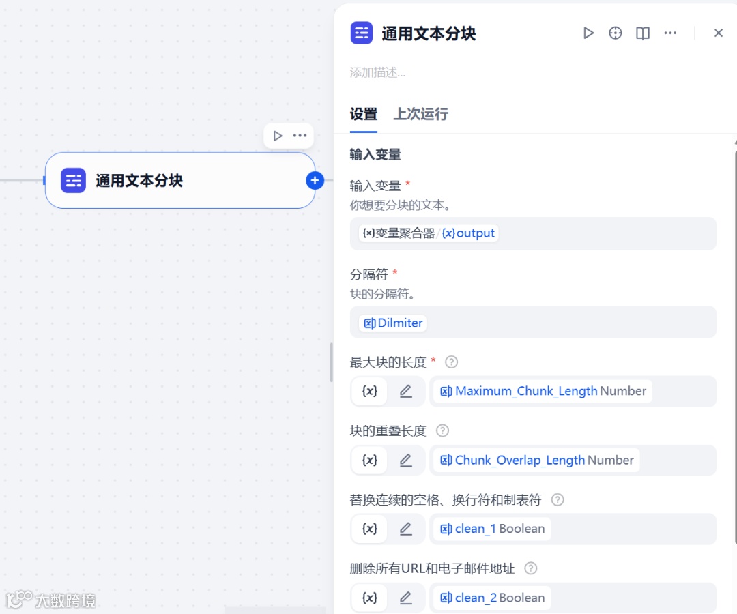Switch to the 设置 tab
Screen dimensions: 737x614
[x=363, y=114]
